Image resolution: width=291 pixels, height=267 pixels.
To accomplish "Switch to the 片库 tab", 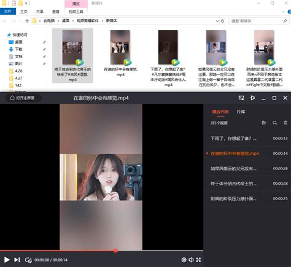I will pos(241,112).
